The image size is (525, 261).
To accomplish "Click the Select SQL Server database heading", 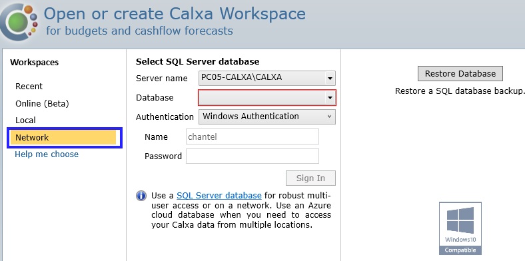I will click(x=198, y=61).
